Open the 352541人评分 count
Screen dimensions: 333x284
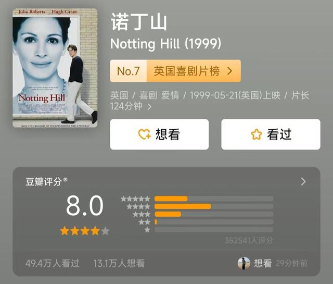[249, 241]
